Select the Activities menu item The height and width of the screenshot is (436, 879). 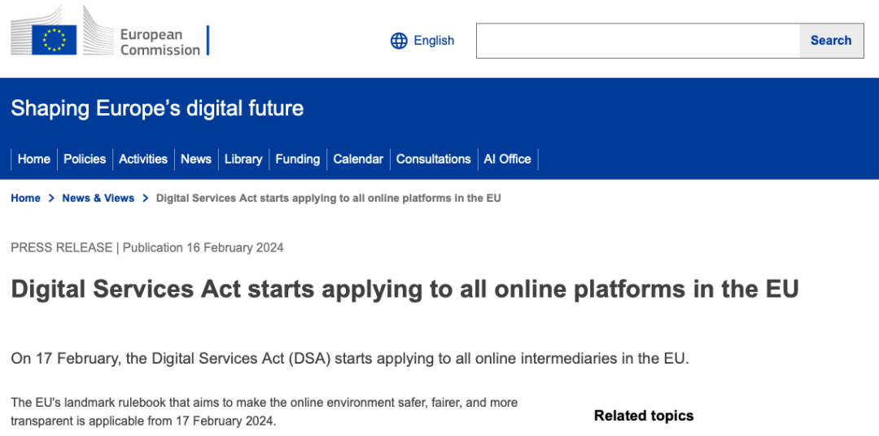click(143, 159)
